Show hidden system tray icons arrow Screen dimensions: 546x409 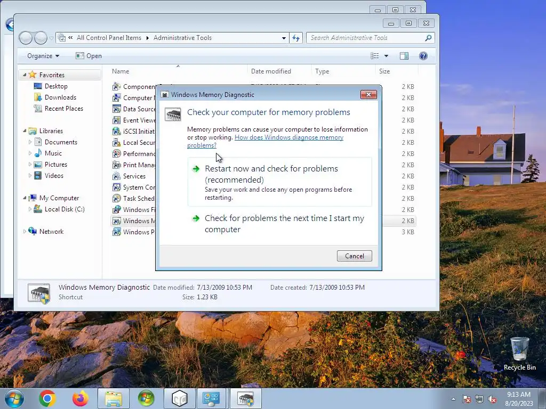[453, 399]
